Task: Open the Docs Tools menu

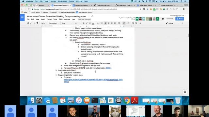Action: click(x=55, y=19)
